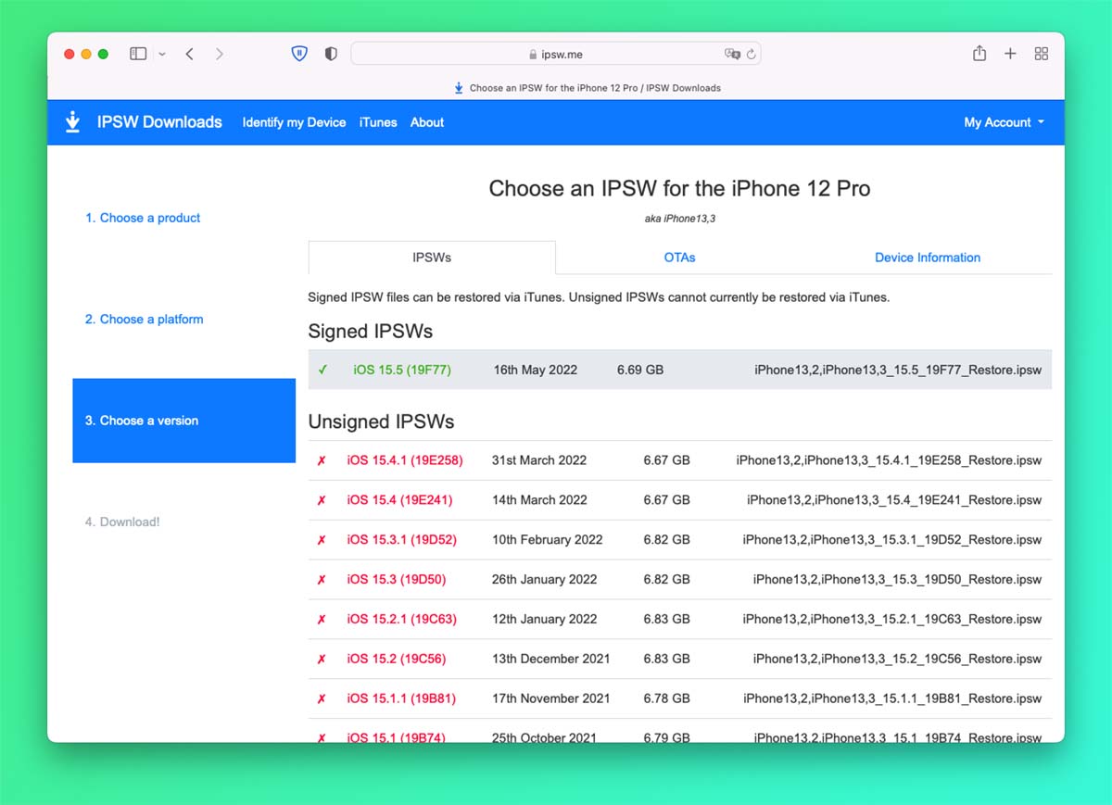Screen dimensions: 1112x805
Task: Click the IPSW Downloads logo arrow icon
Action: [72, 122]
